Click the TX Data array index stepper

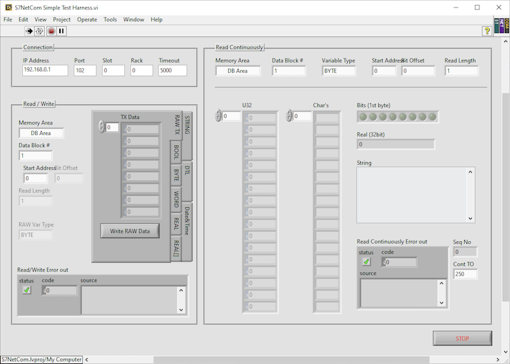pos(102,127)
